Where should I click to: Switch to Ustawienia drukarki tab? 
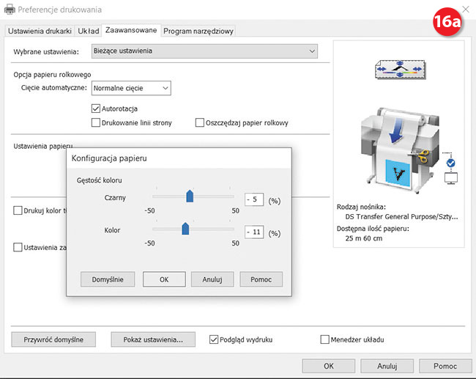click(x=40, y=32)
